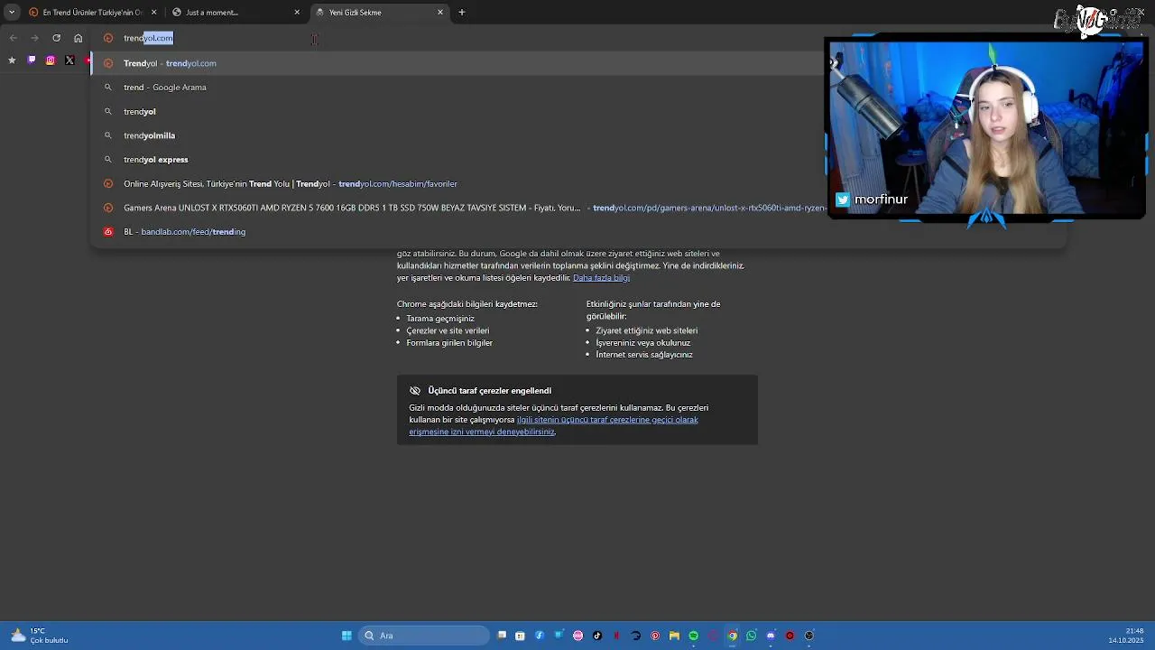Switch to the Just a moment tab
The image size is (1155, 650).
(237, 13)
